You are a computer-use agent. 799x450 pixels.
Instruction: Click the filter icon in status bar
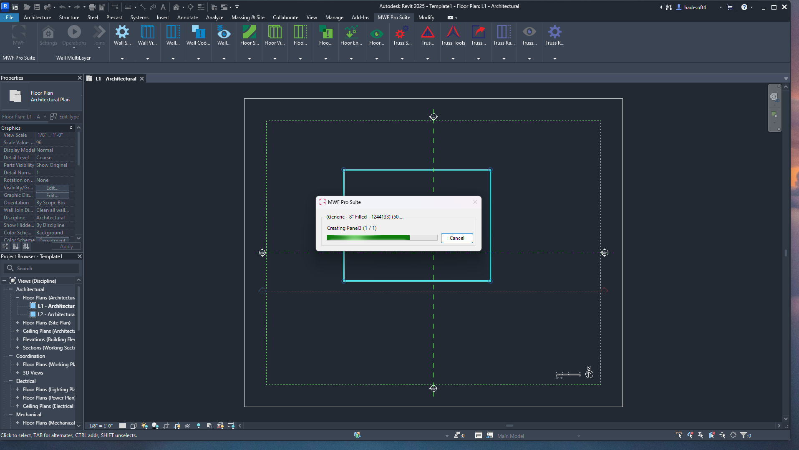[x=744, y=435]
